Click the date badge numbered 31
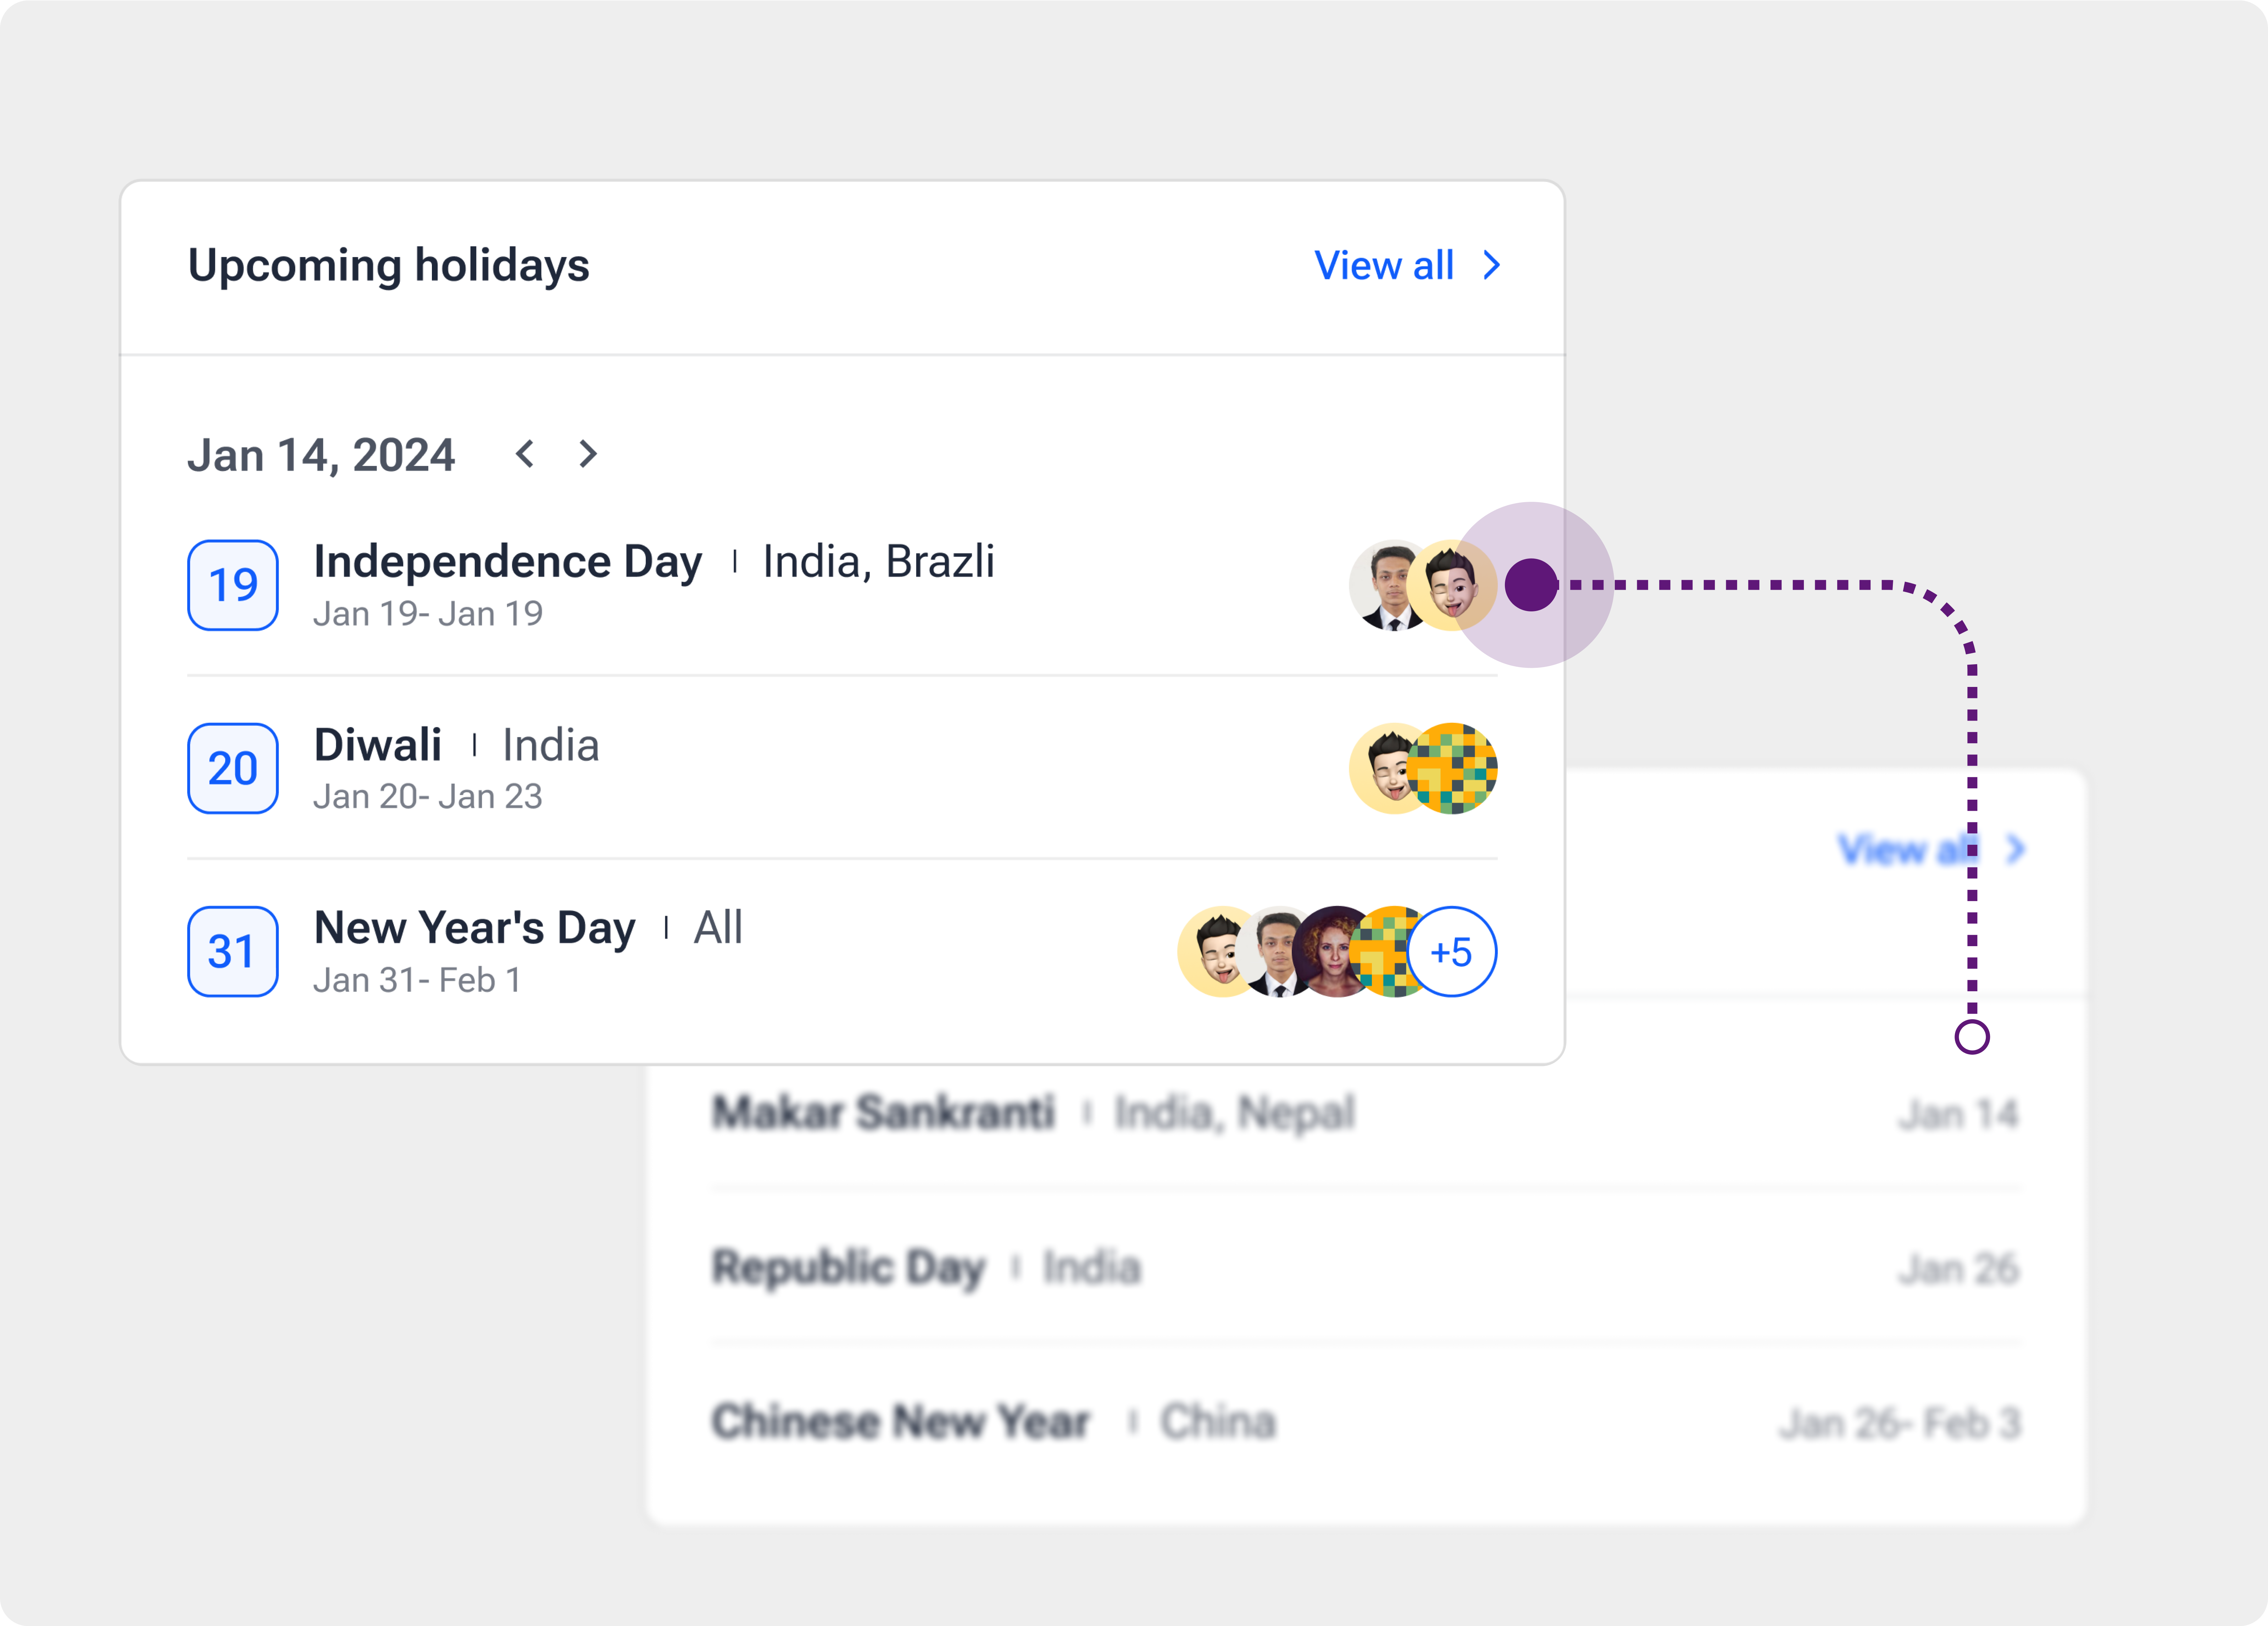 coord(233,951)
